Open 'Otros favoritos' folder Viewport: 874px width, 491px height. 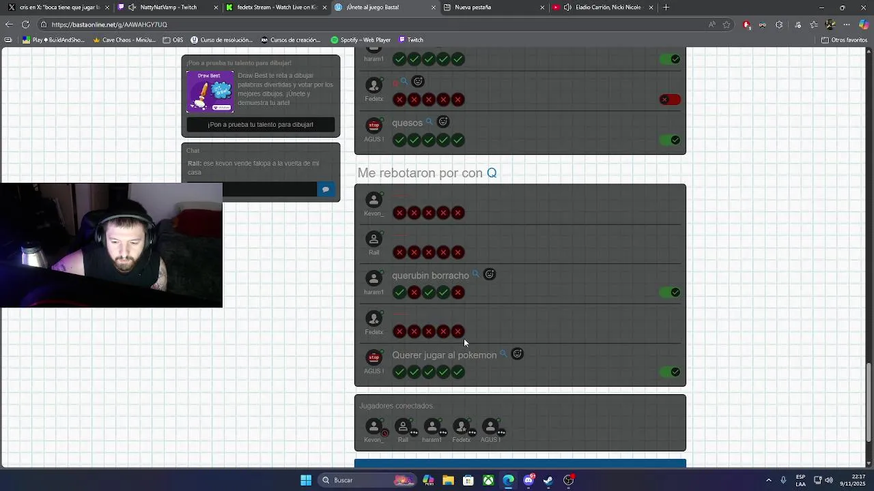[844, 40]
